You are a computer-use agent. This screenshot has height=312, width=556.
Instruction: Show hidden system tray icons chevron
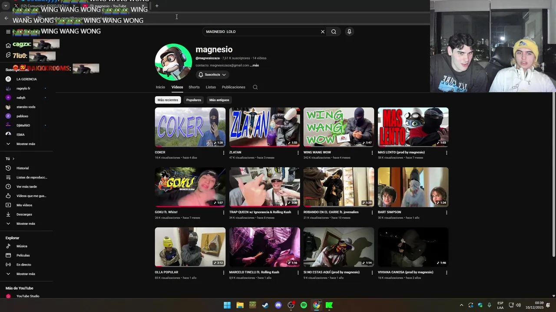click(x=461, y=305)
